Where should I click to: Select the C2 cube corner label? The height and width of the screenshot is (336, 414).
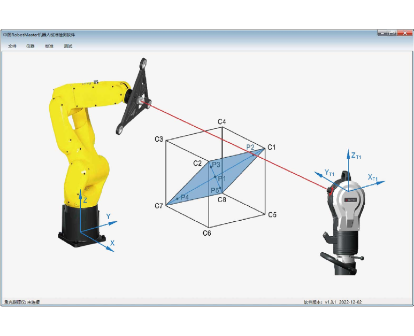coord(197,163)
